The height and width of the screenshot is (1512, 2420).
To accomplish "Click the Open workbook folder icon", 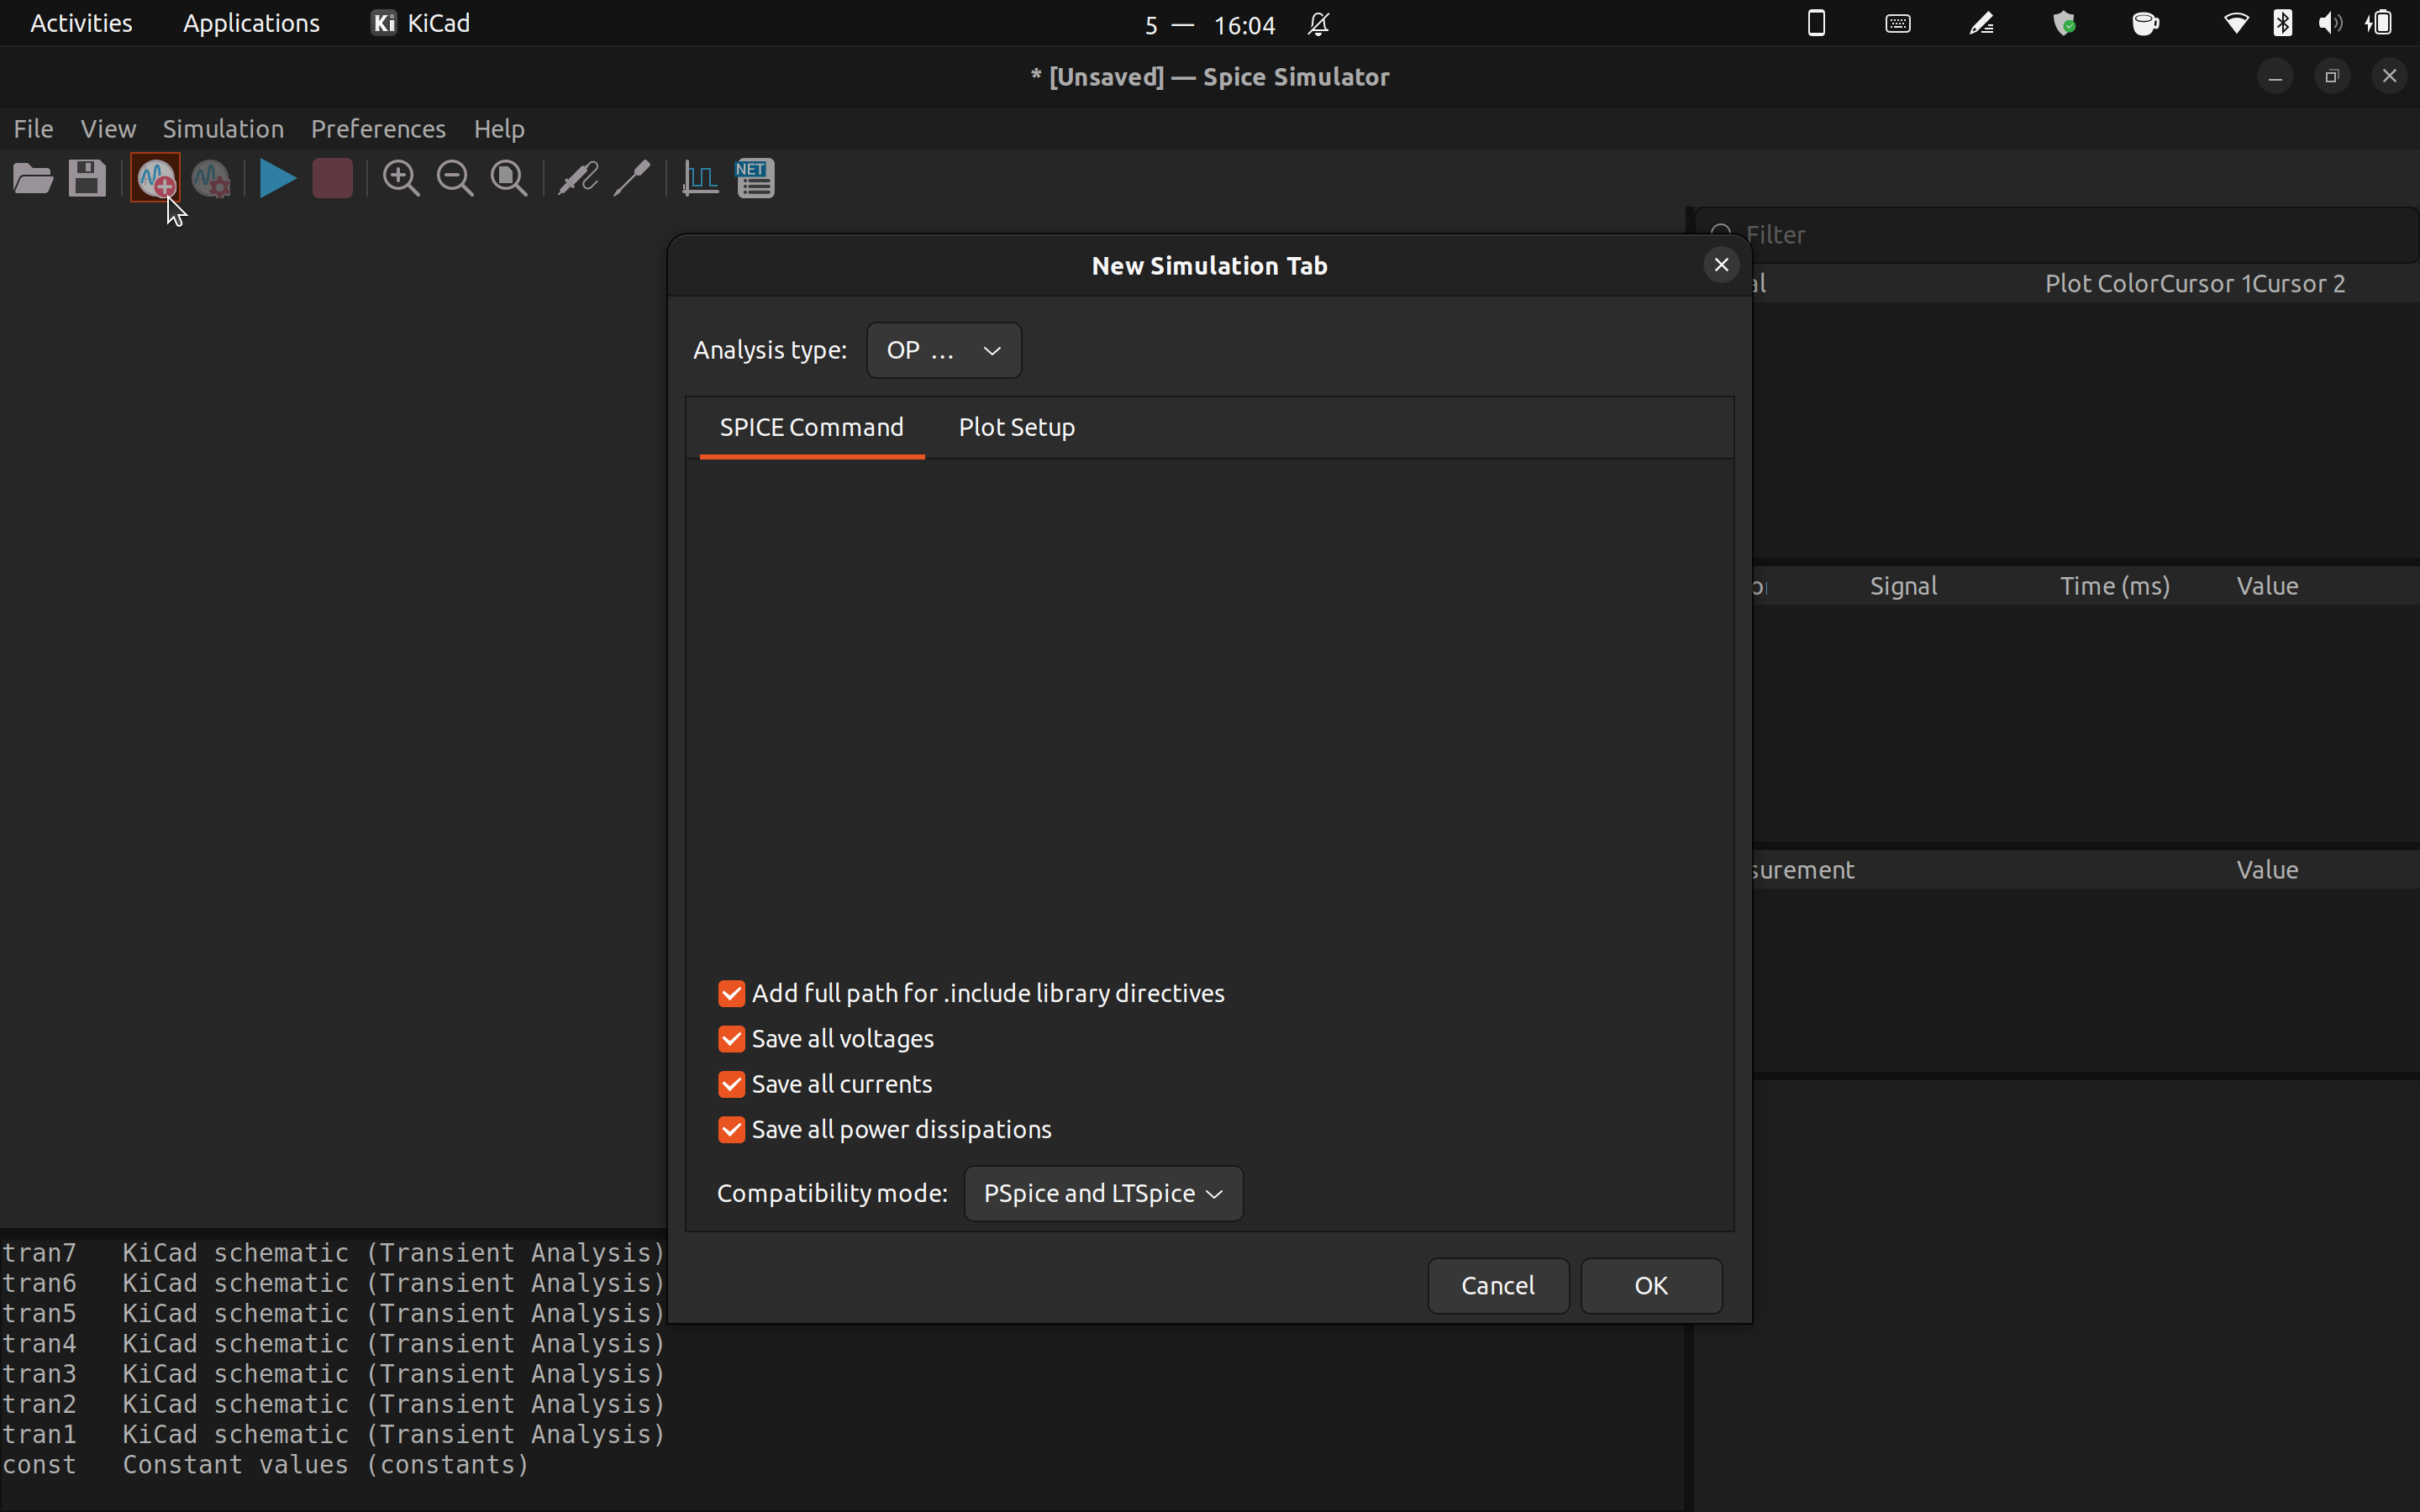I will [x=33, y=179].
